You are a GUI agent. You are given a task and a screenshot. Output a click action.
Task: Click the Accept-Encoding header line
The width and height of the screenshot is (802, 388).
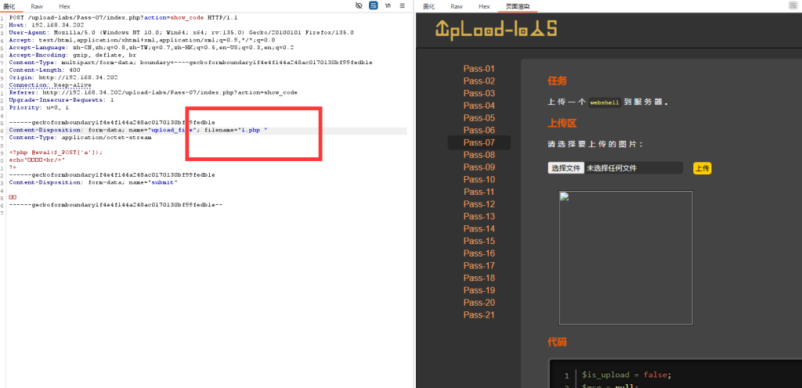[73, 55]
